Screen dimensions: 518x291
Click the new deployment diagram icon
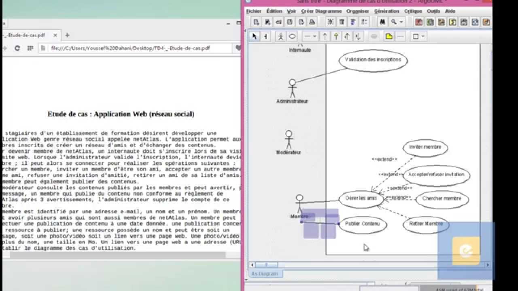click(487, 22)
